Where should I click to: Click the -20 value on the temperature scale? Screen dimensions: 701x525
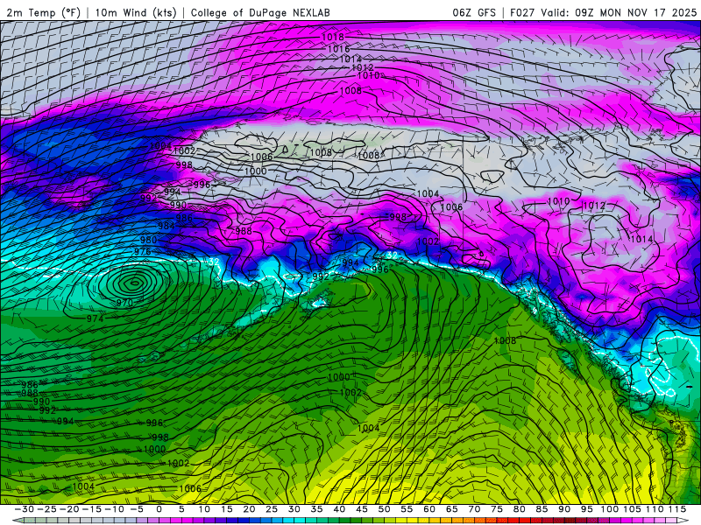69,509
